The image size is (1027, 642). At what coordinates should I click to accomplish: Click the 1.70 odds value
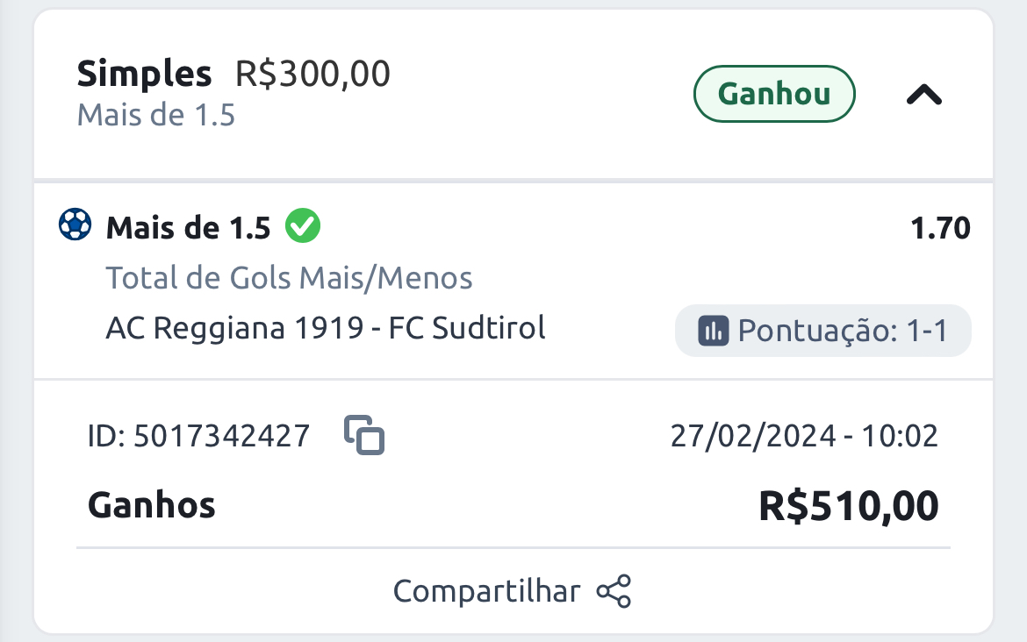point(941,228)
